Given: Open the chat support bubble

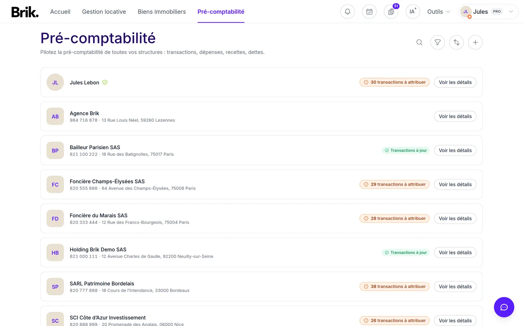Looking at the screenshot, I should tap(504, 307).
